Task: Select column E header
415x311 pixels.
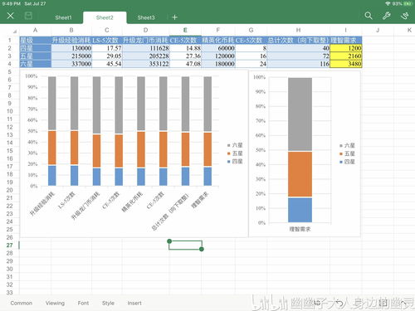Action: pos(185,30)
